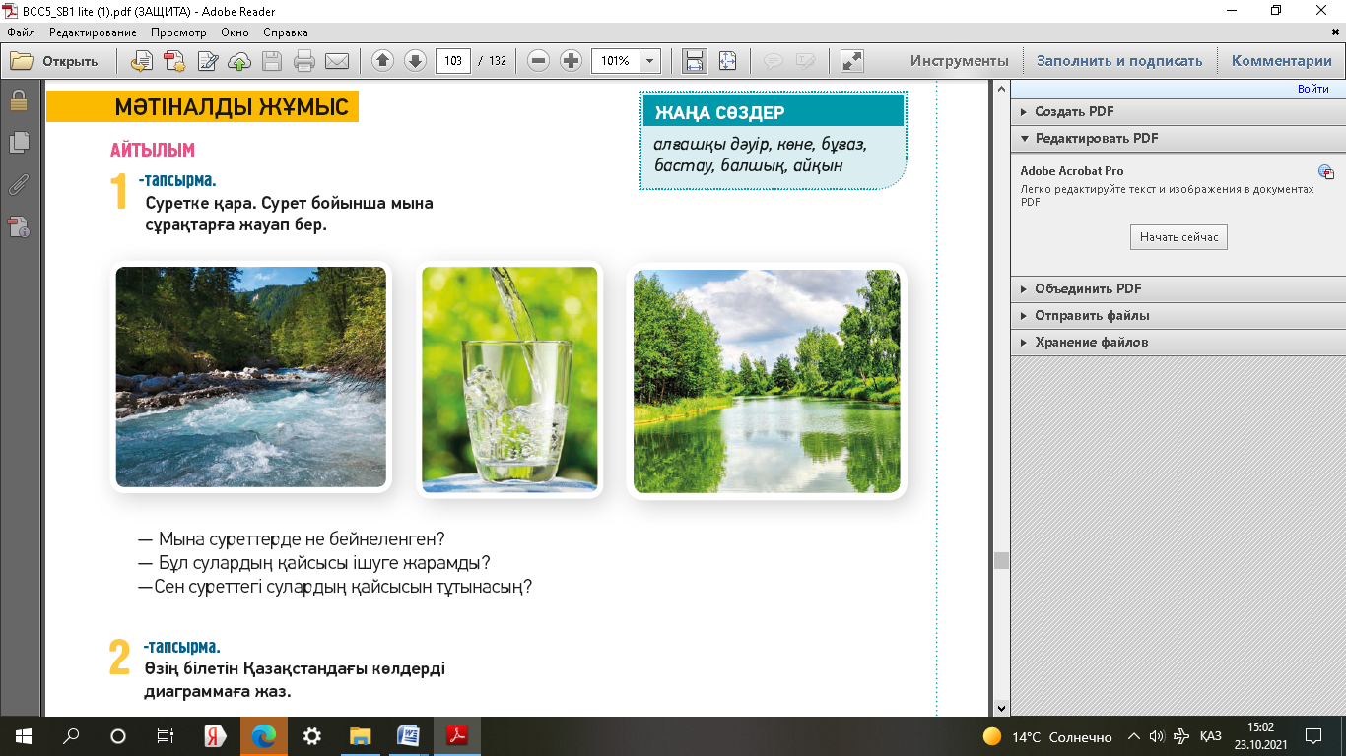Open the weather widget showing 14°C Солнечно
This screenshot has width=1346, height=756.
tap(1046, 736)
